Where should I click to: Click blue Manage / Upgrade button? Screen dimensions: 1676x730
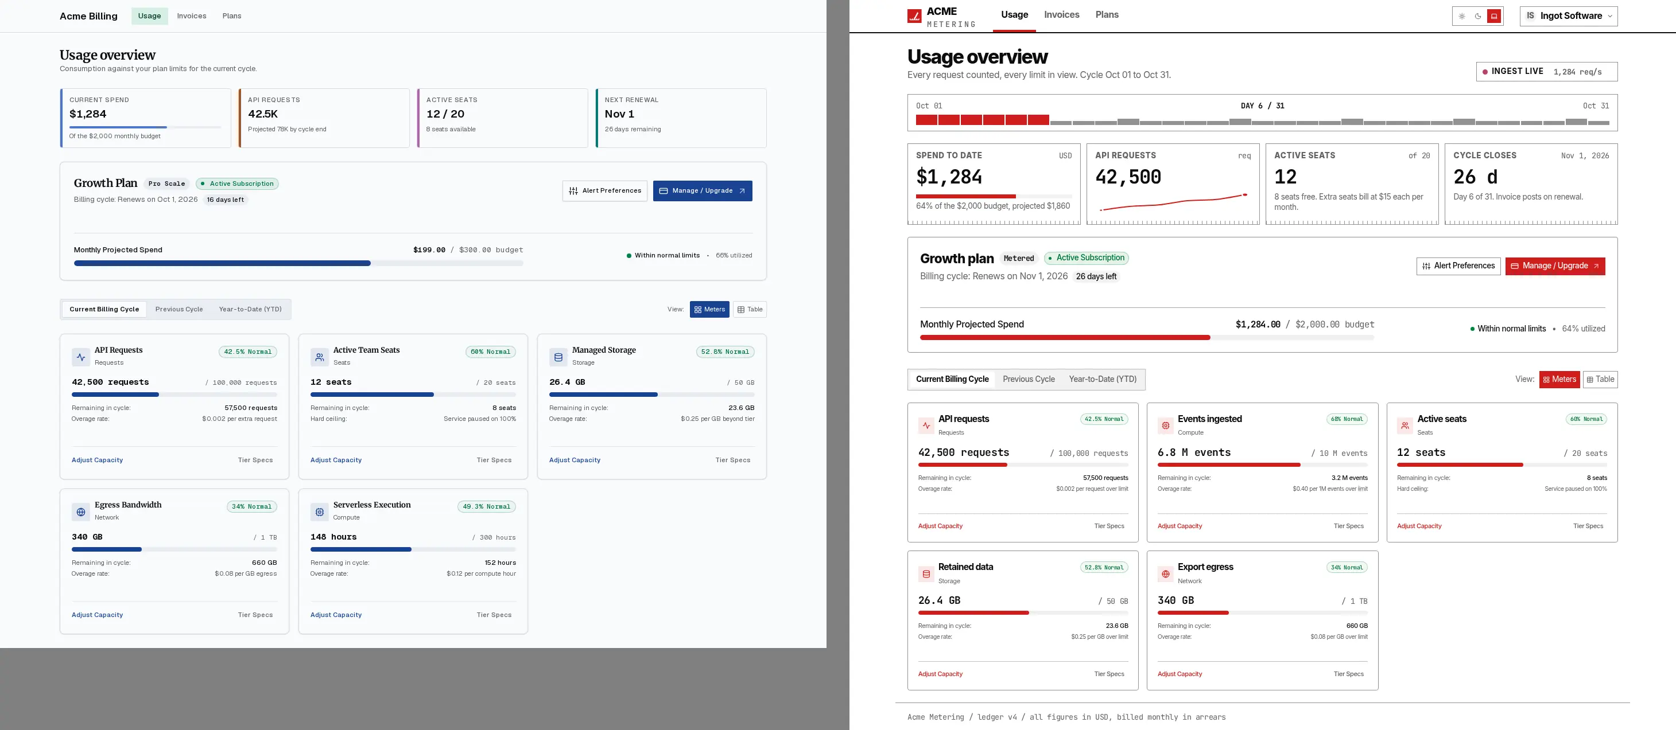coord(702,190)
